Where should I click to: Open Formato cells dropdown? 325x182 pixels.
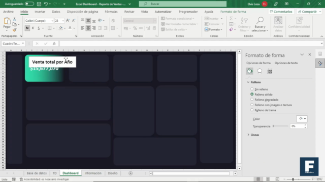pyautogui.click(x=213, y=29)
